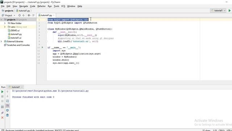The height and width of the screenshot is (131, 232).
Task: Click on 'import sys' line in editor
Action: click(59, 51)
